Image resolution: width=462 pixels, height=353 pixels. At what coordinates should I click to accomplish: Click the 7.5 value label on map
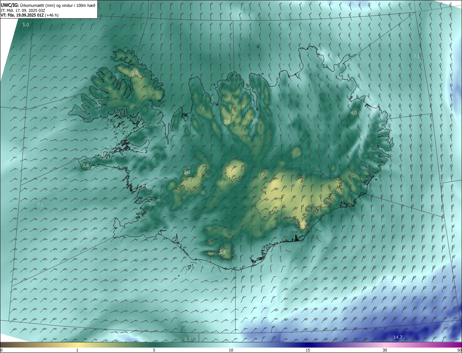click(x=255, y=121)
